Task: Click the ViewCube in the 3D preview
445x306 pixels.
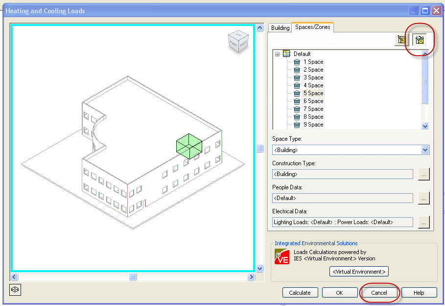Action: [238, 41]
